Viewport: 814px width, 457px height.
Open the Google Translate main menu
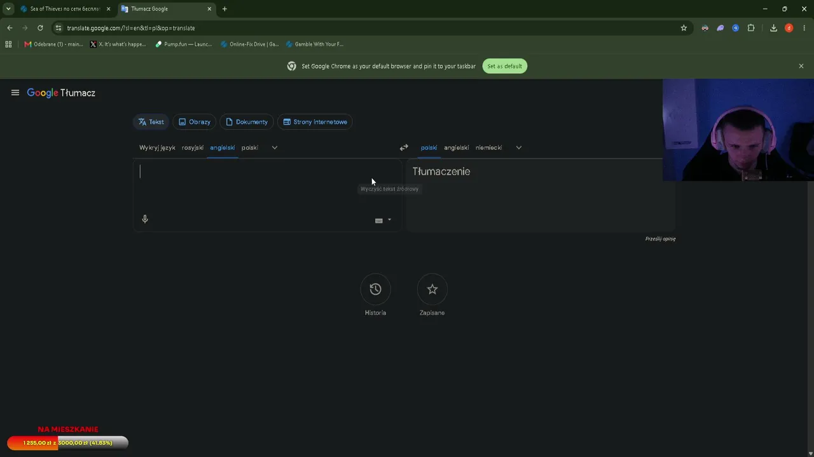(x=15, y=93)
